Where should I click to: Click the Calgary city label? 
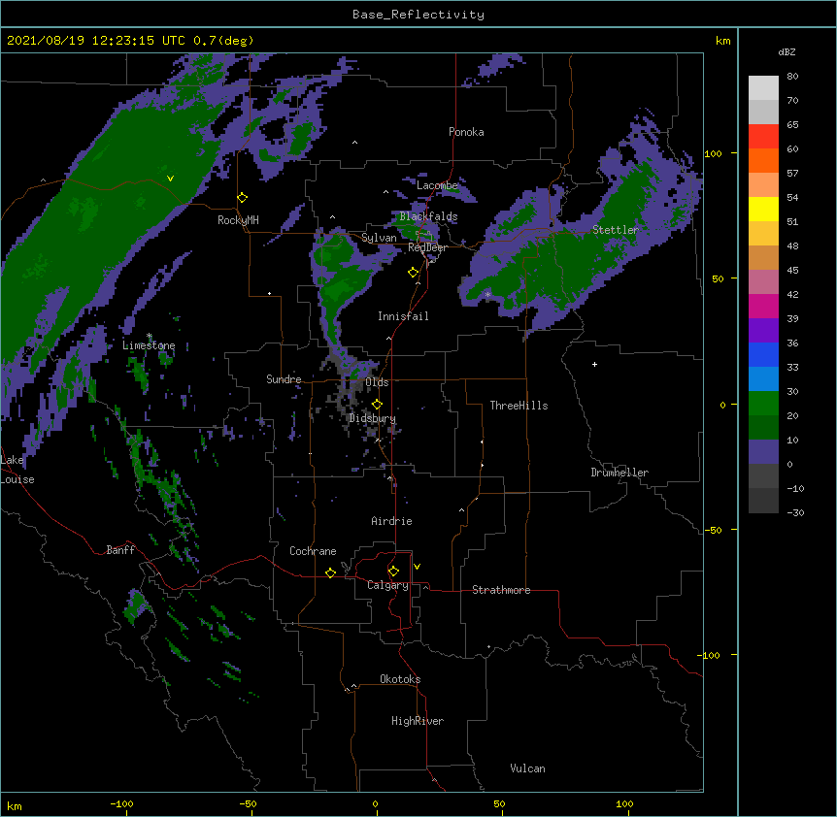pyautogui.click(x=387, y=585)
